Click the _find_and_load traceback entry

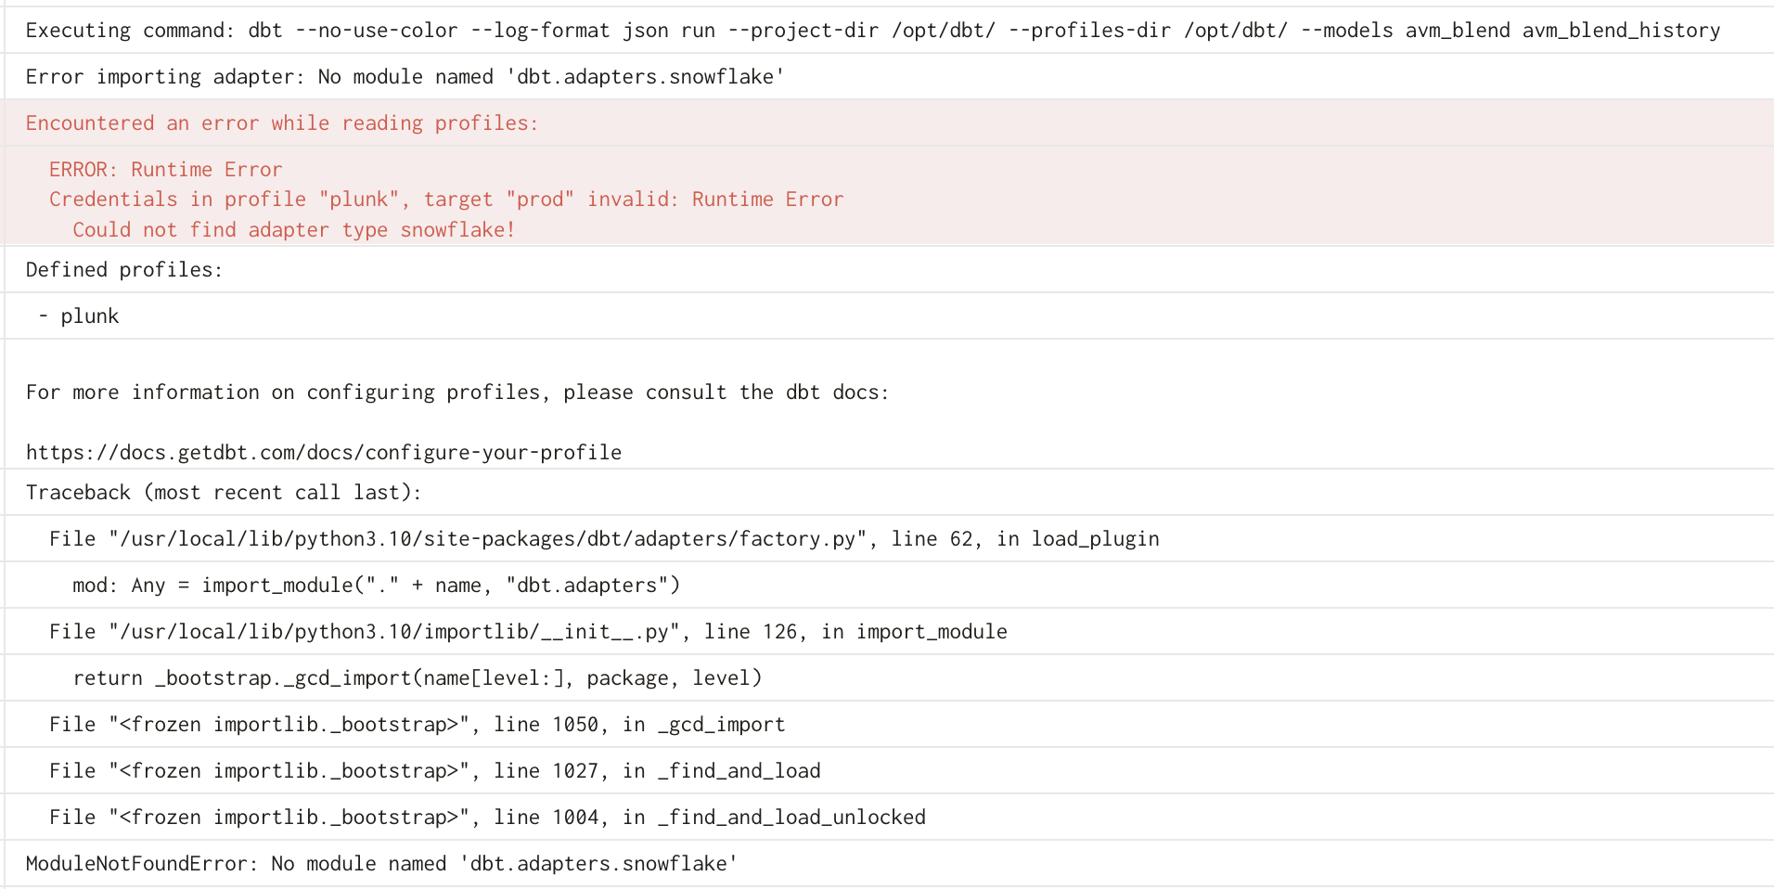434,770
